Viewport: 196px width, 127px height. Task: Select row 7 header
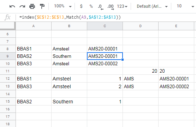point(8,41)
